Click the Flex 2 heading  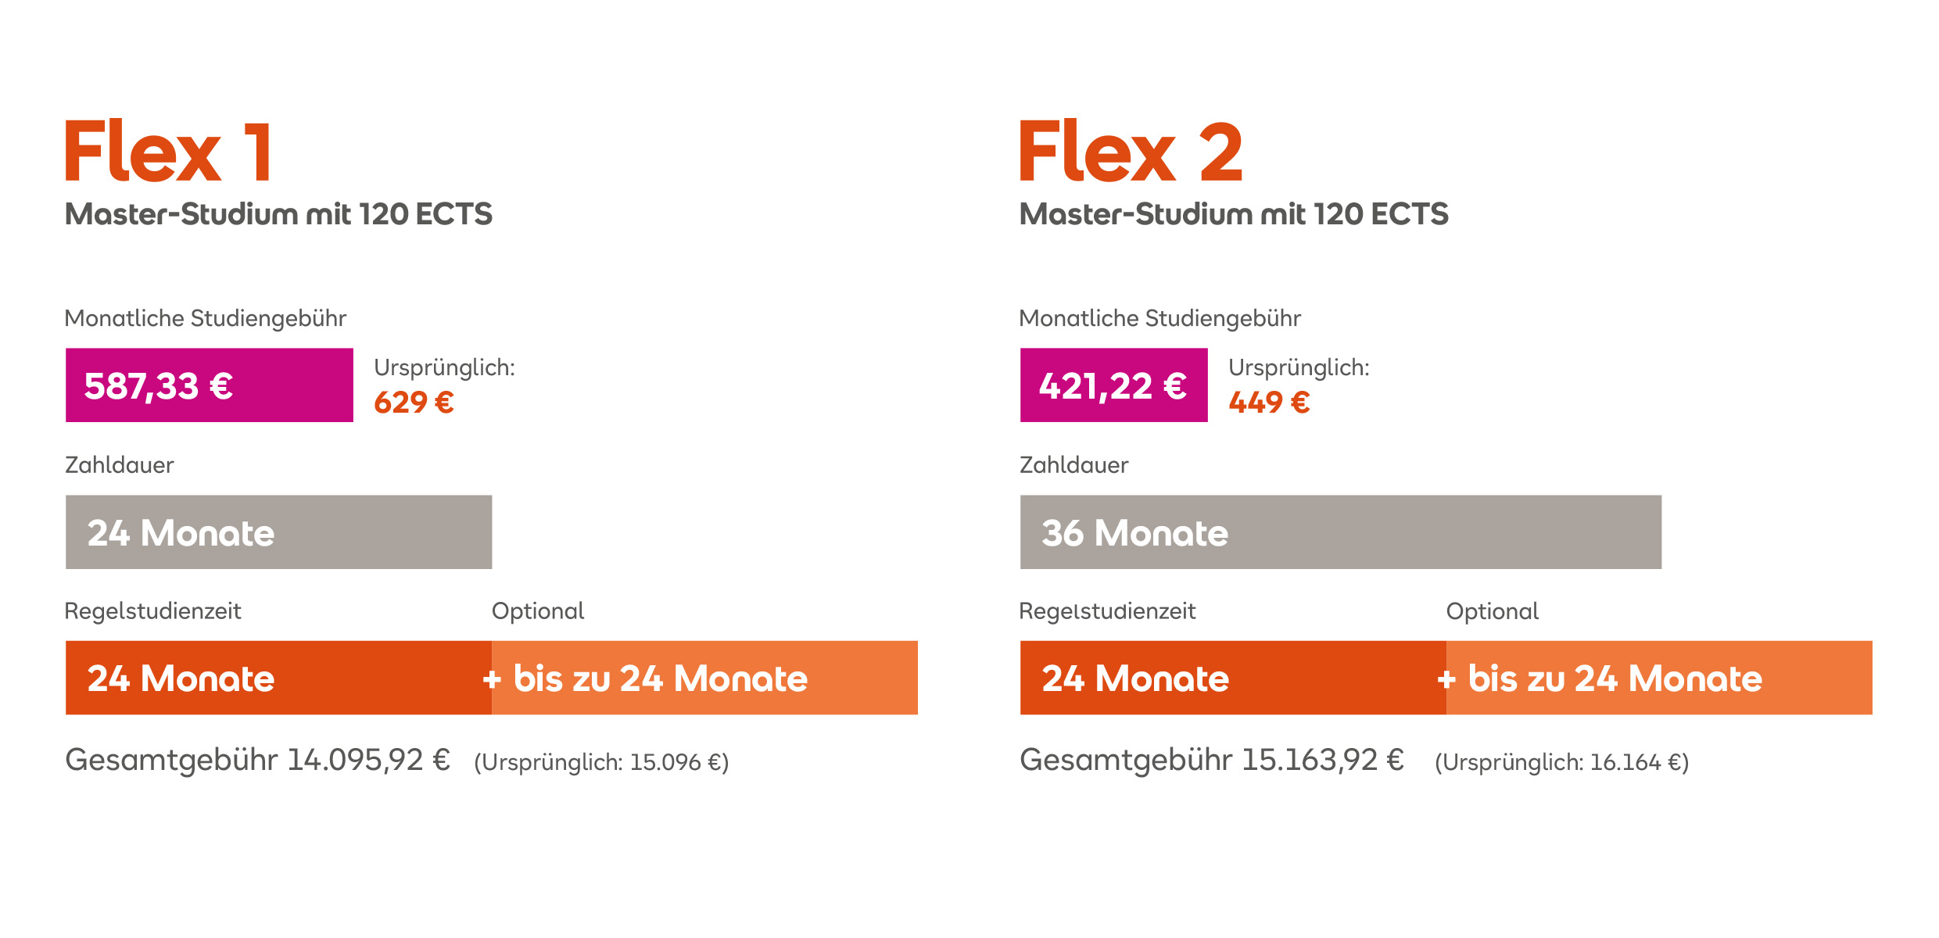(1131, 152)
